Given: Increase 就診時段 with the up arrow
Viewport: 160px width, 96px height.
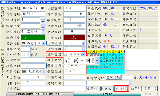Looking at the screenshot, I should click(43, 19).
